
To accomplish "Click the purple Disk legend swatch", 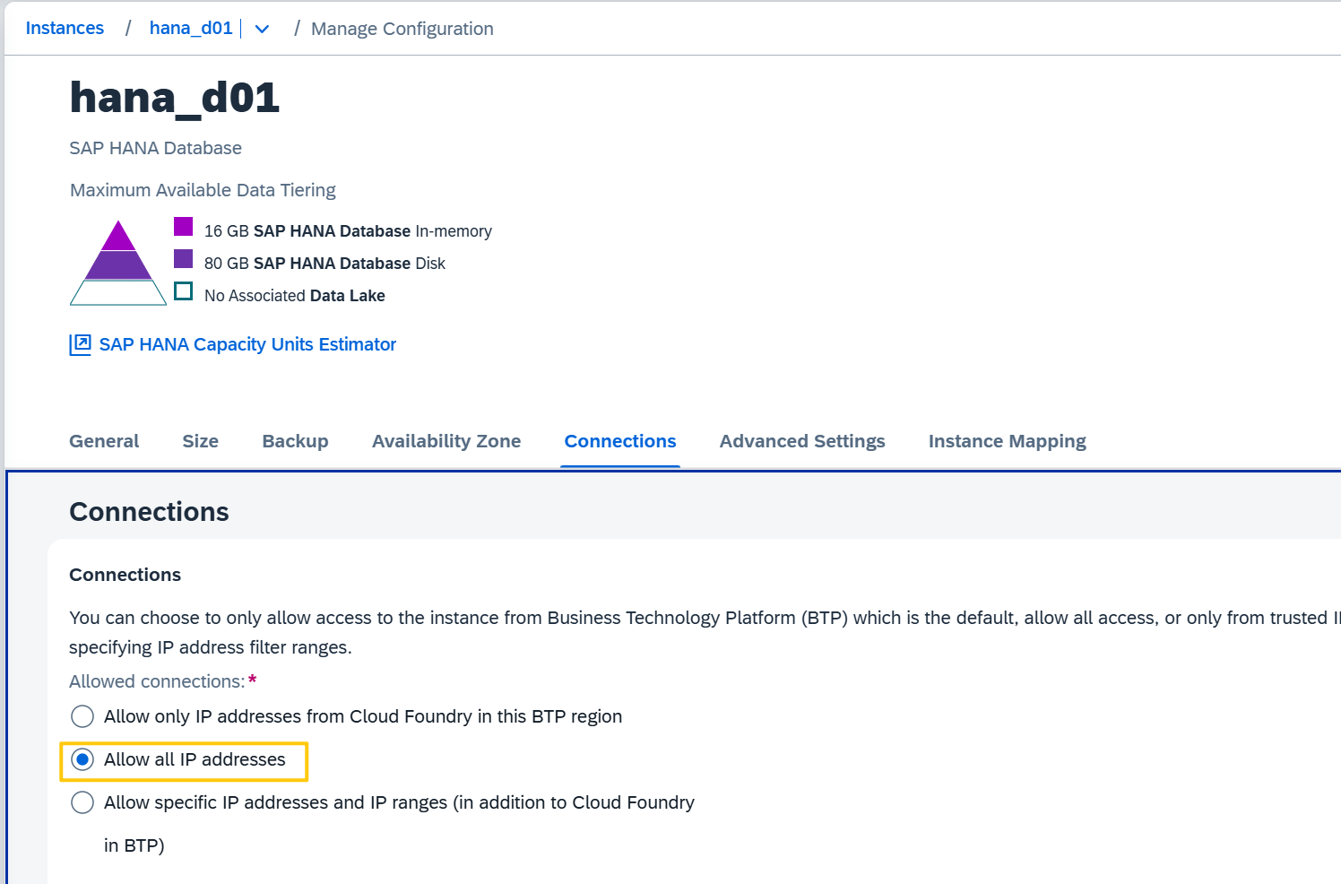I will 184,258.
